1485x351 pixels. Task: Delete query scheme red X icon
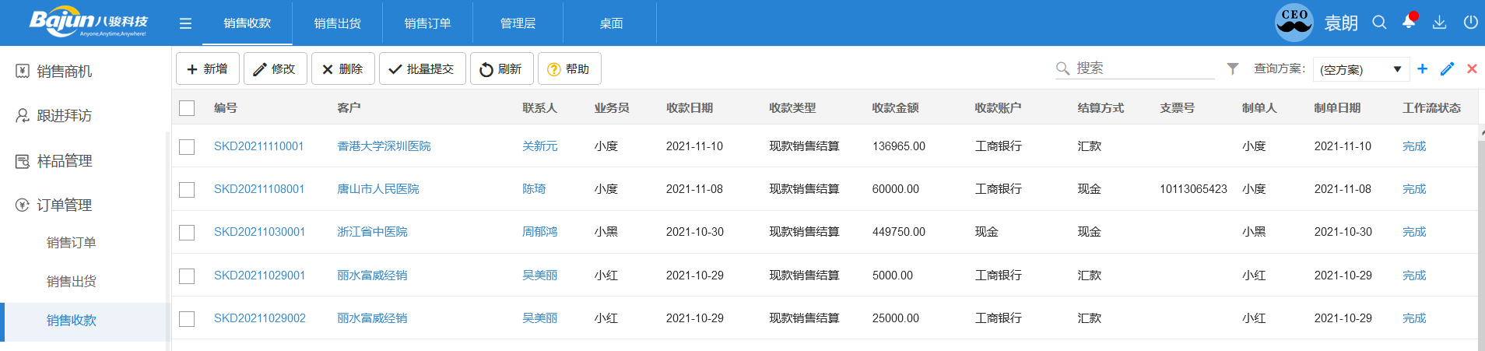(1472, 68)
